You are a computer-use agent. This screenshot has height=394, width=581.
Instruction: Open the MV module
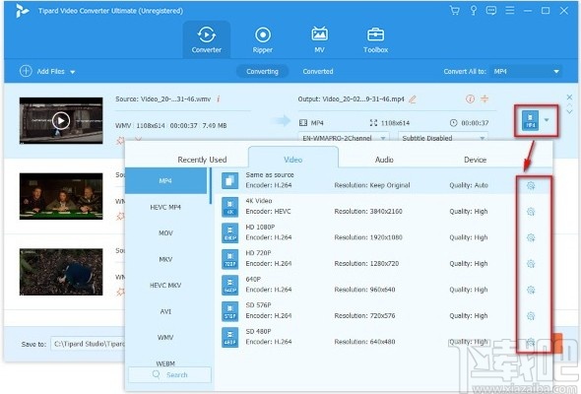point(319,39)
